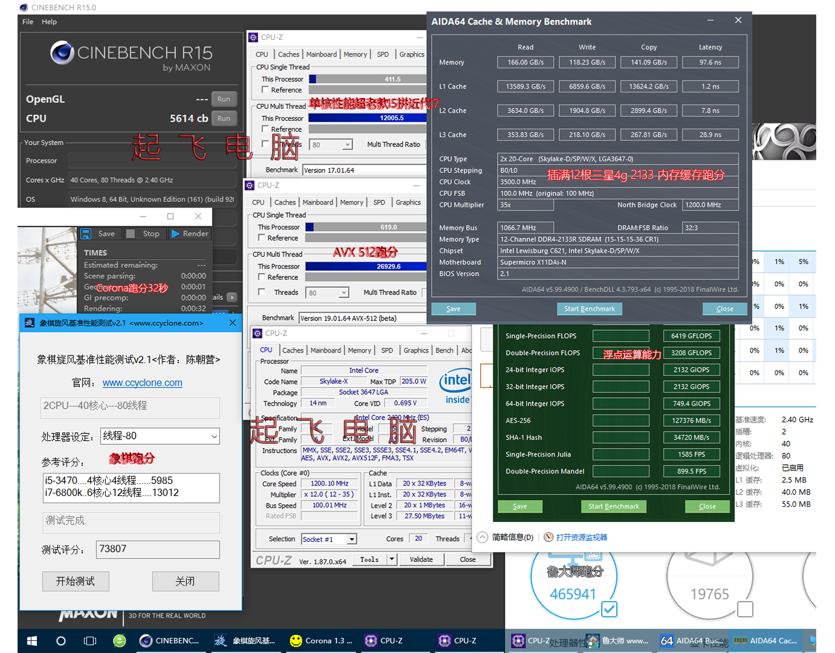The image size is (835, 653).
Task: Click the resource monitor icon beside 打开资源监视器
Action: pos(548,537)
